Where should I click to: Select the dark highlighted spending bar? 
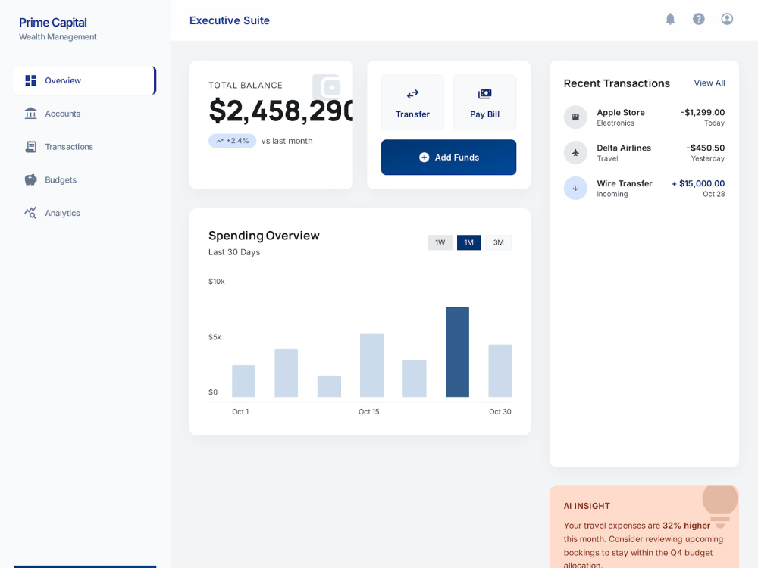tap(457, 352)
